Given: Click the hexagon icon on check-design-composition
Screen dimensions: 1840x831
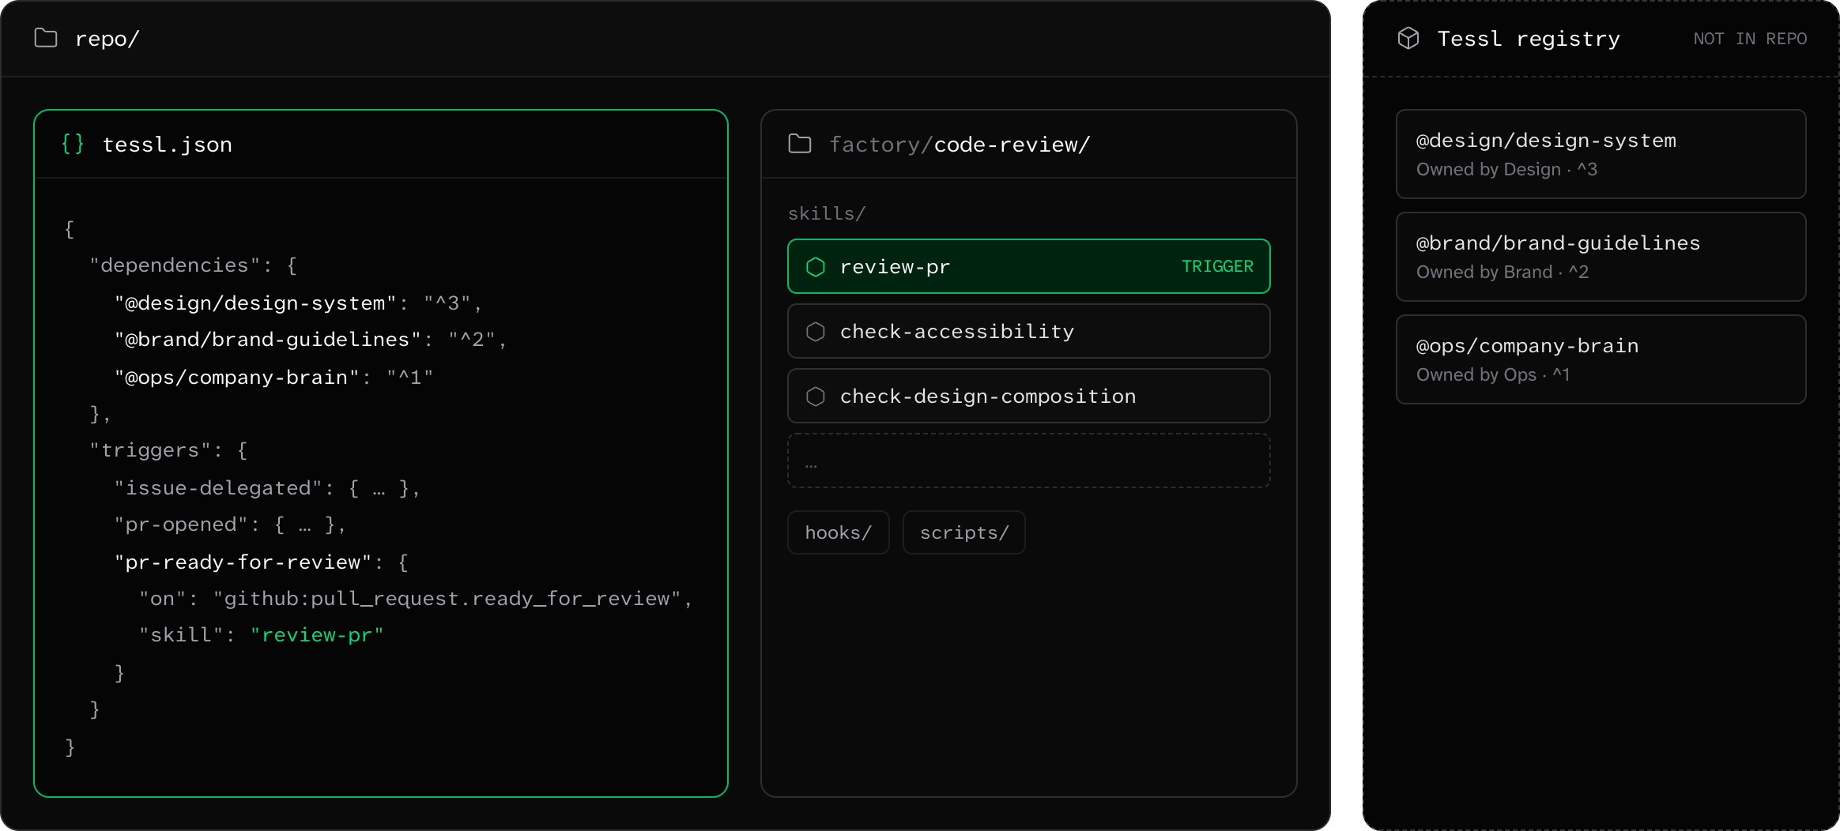Looking at the screenshot, I should 816,397.
